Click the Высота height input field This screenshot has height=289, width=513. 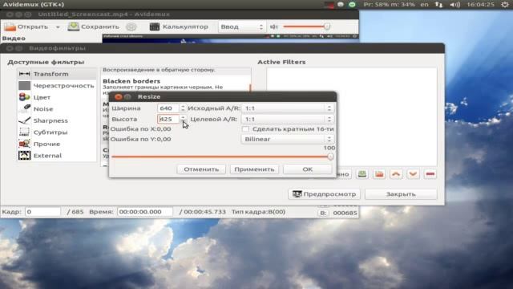pos(168,119)
